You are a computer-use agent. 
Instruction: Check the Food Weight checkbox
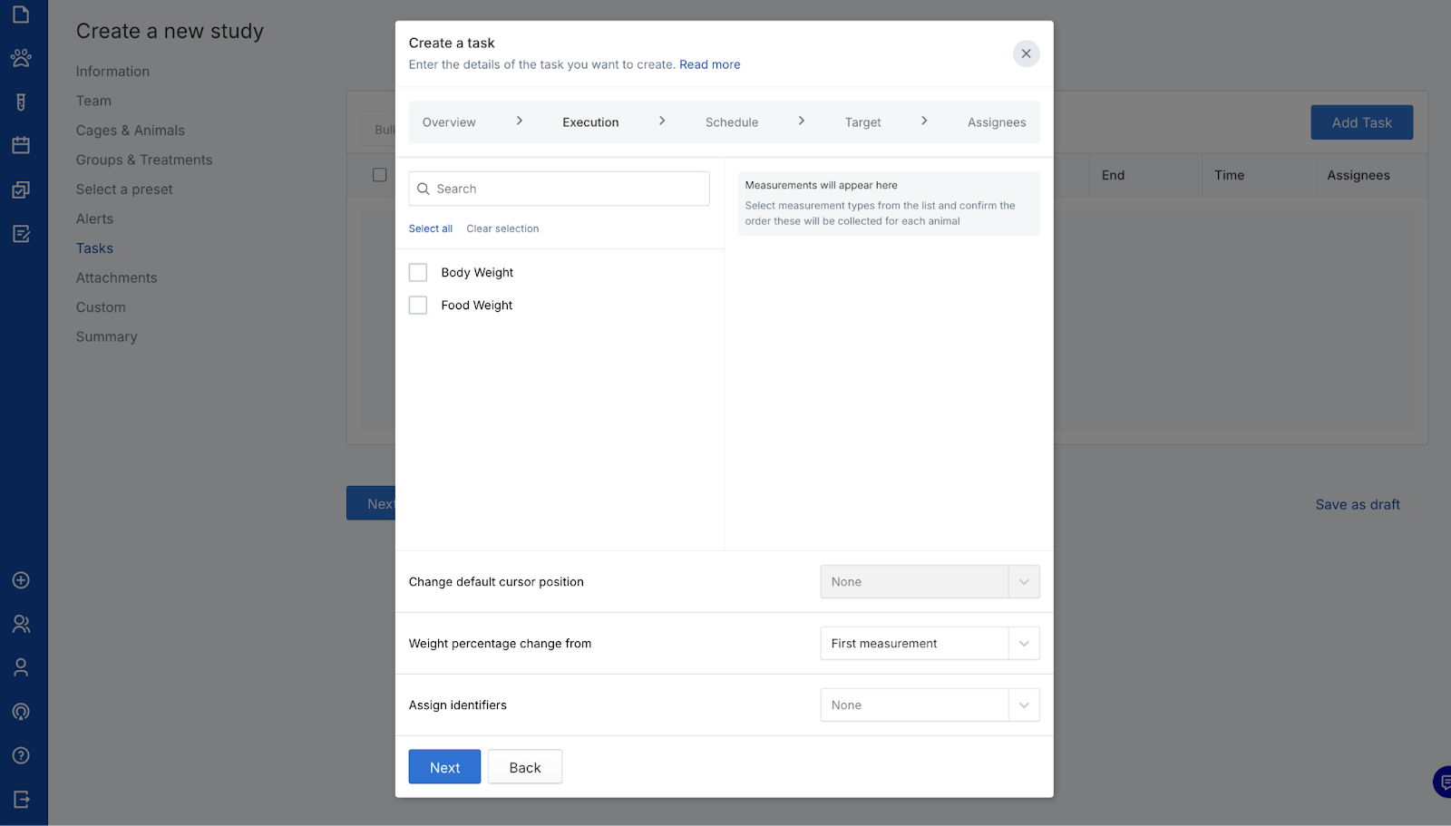[418, 306]
